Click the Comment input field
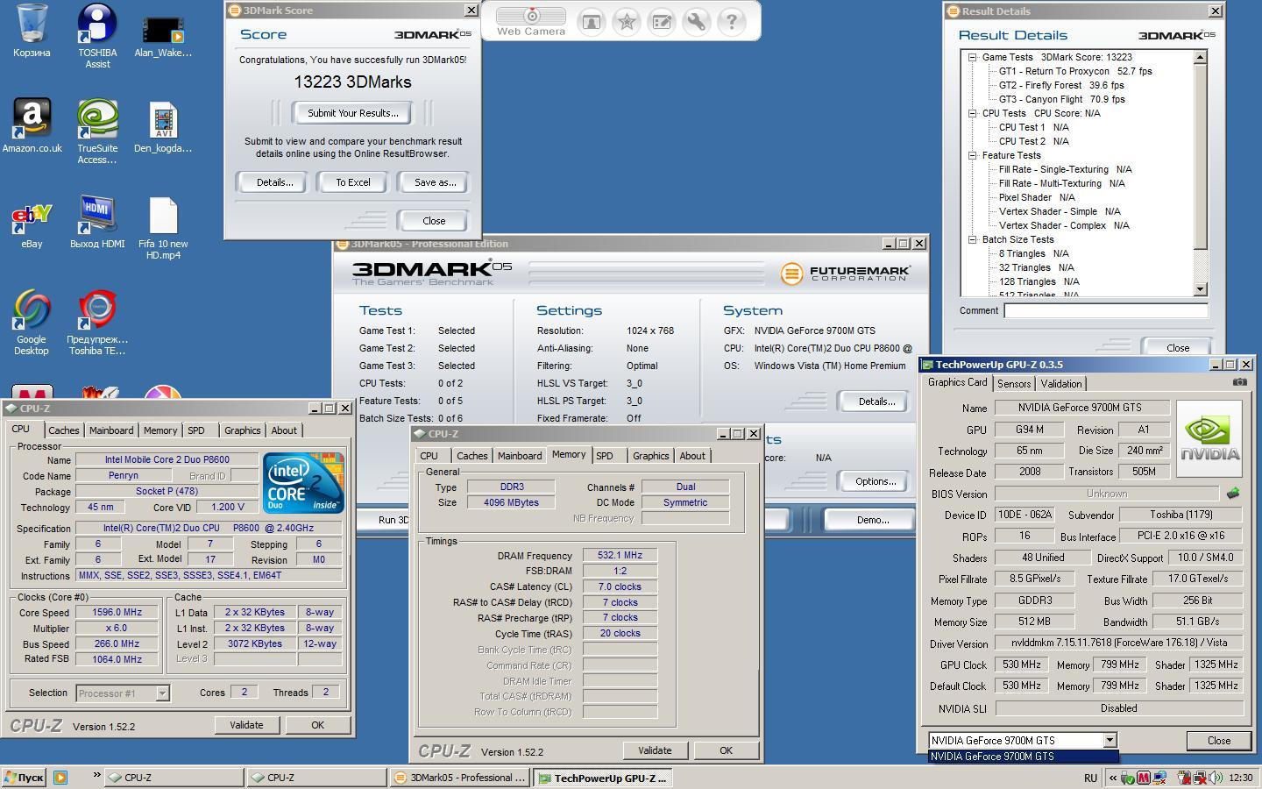 pyautogui.click(x=1105, y=310)
